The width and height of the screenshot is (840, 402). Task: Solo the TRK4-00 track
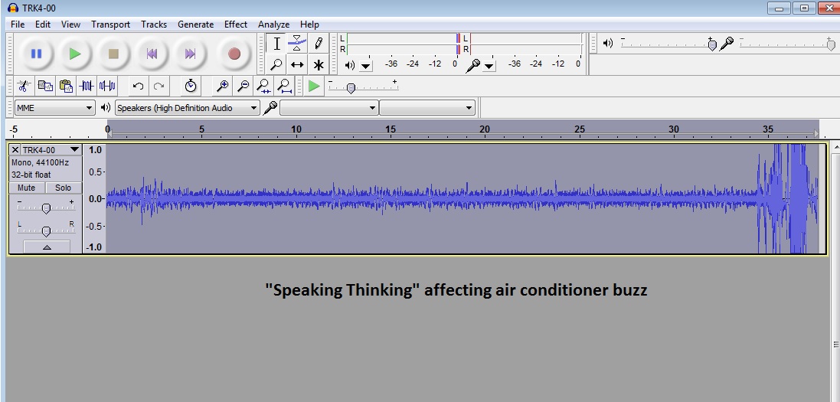(63, 188)
